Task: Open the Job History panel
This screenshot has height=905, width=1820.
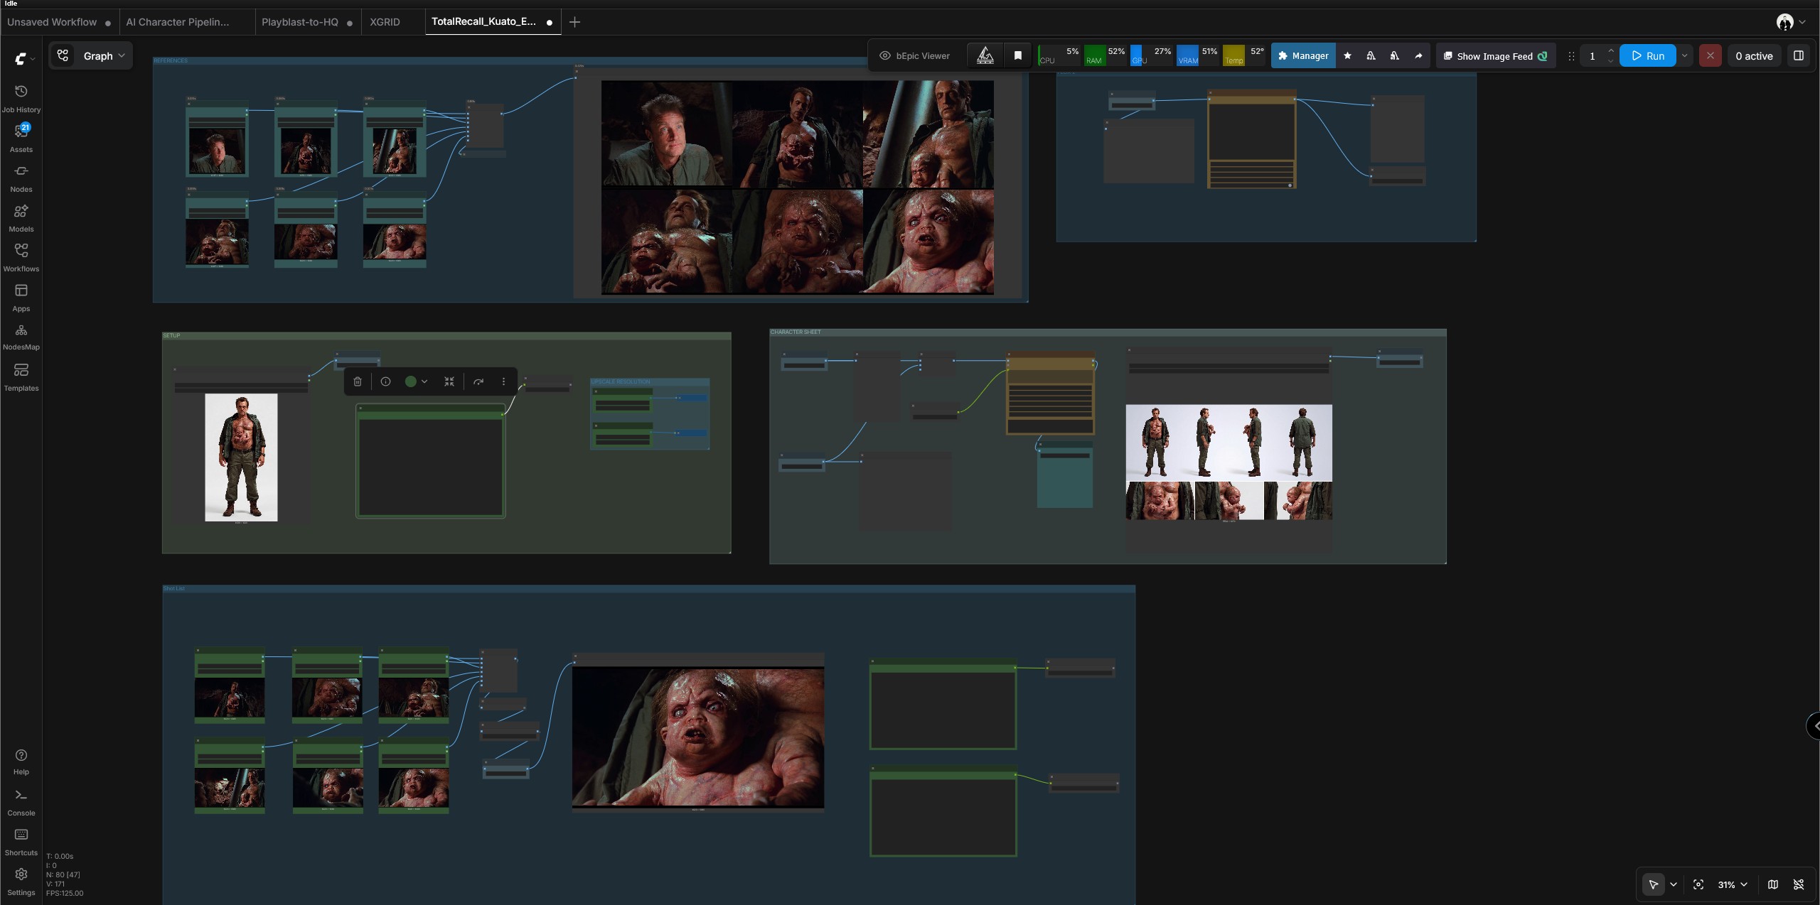Action: coord(21,99)
